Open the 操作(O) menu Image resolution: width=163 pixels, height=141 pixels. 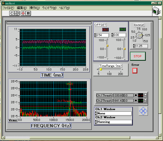[x=34, y=8]
